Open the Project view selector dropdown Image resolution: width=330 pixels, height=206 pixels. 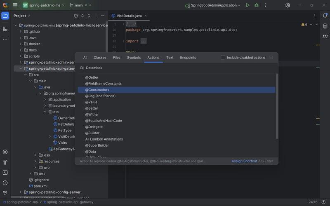pos(22,16)
